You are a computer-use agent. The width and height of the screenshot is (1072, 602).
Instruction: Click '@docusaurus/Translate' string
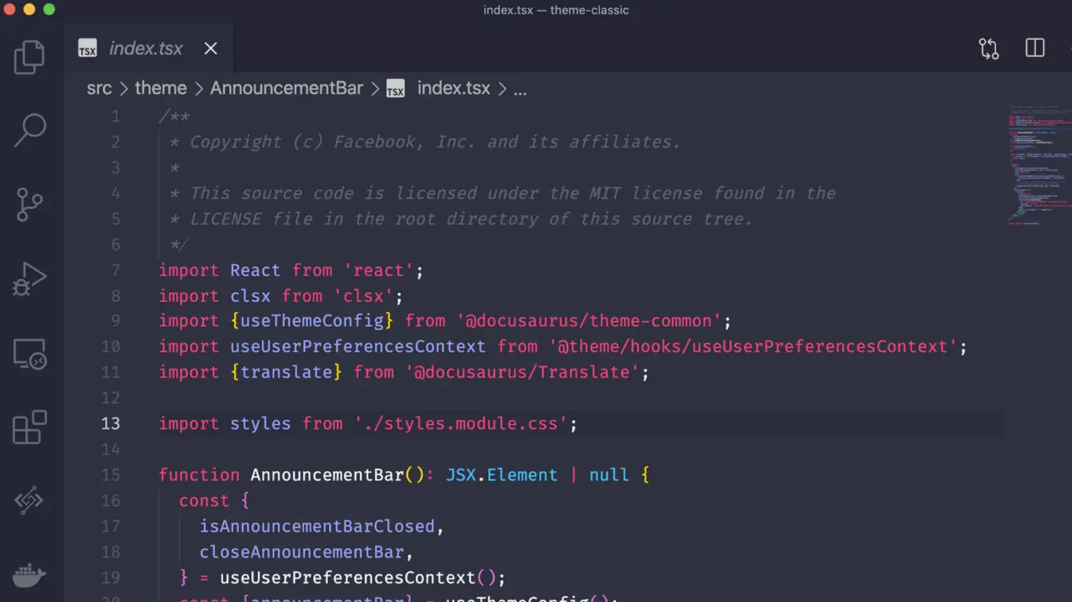pos(522,372)
